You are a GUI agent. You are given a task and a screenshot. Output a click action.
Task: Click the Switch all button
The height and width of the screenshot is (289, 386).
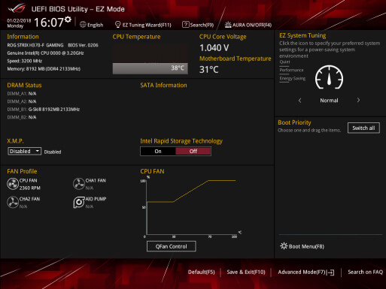[x=363, y=128]
